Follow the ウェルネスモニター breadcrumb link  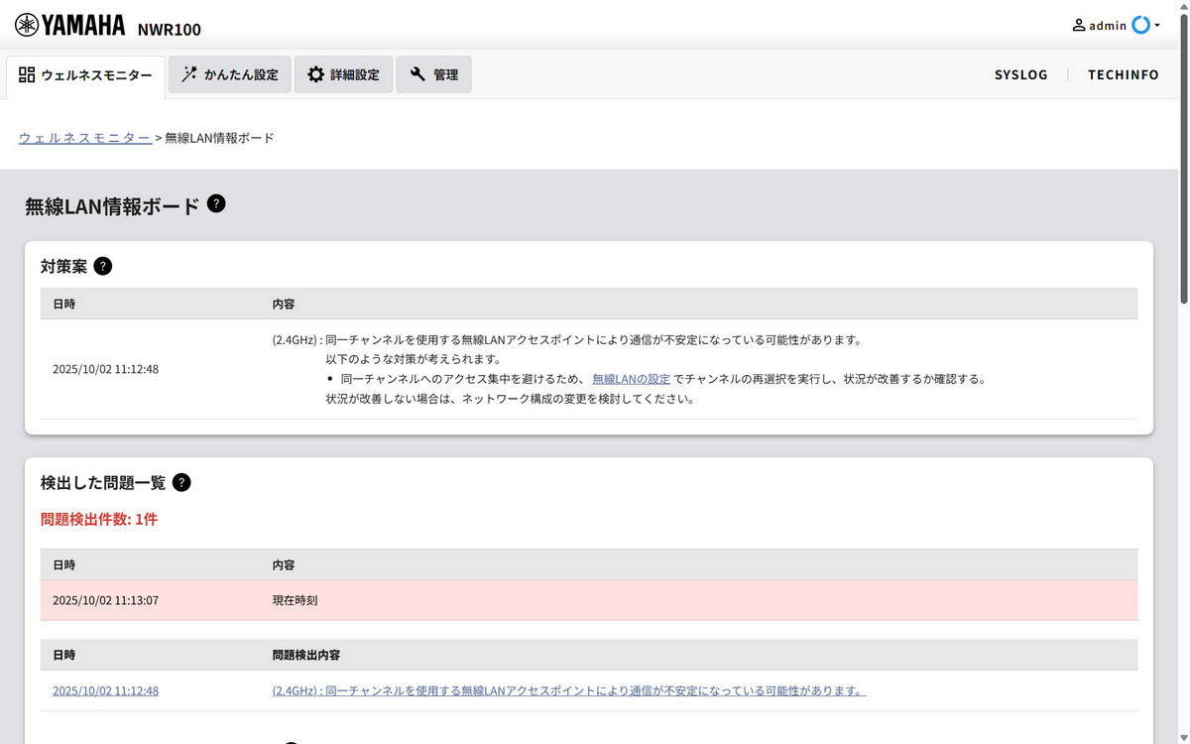[x=85, y=138]
